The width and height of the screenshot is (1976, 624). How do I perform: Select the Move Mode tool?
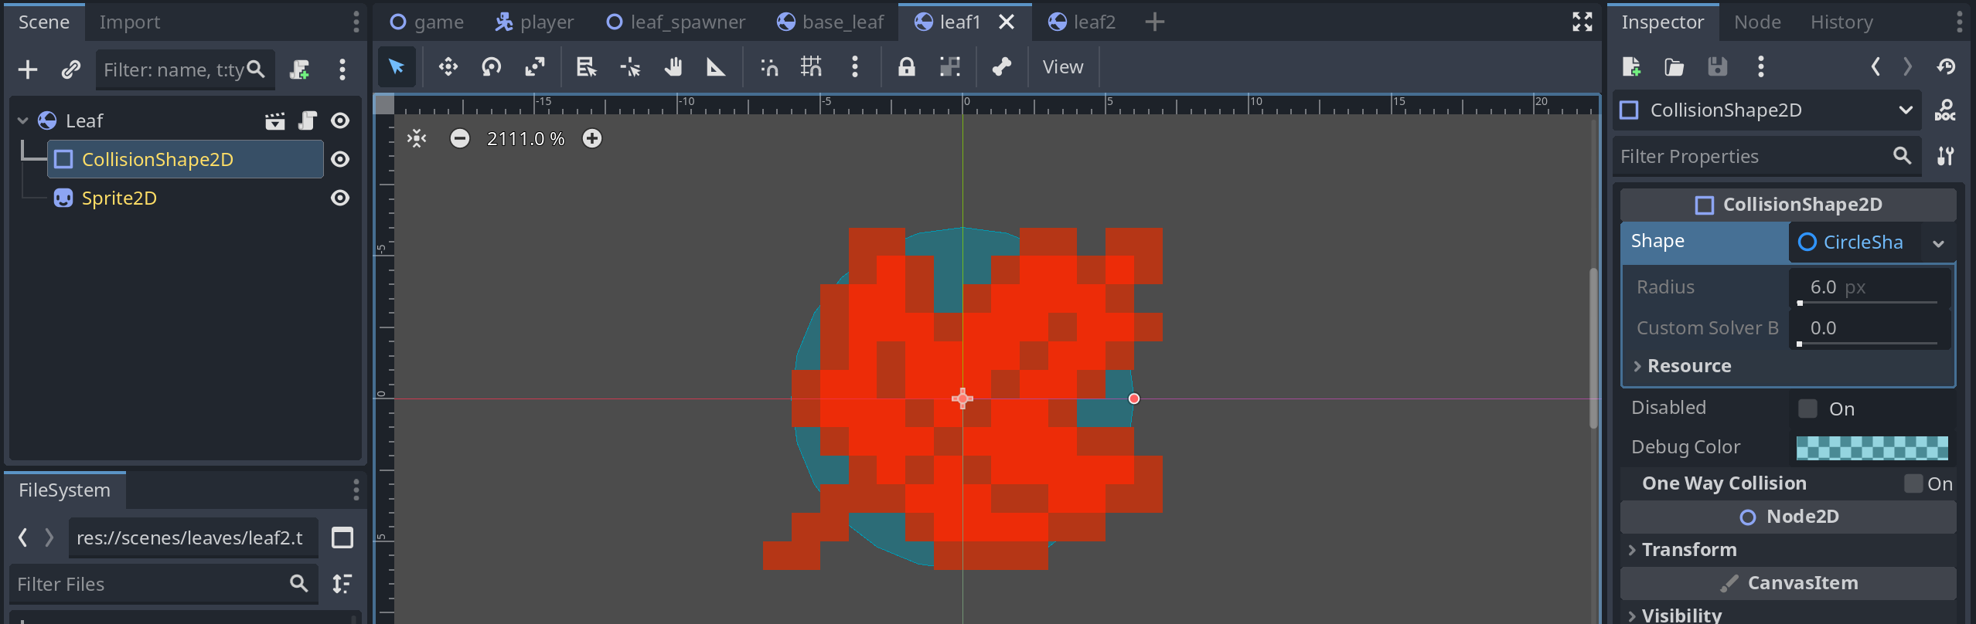coord(448,67)
